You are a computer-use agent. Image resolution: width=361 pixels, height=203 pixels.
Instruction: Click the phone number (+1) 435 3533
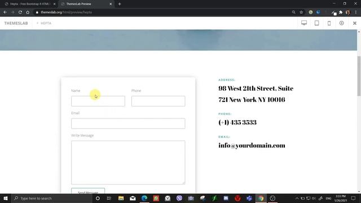237,122
